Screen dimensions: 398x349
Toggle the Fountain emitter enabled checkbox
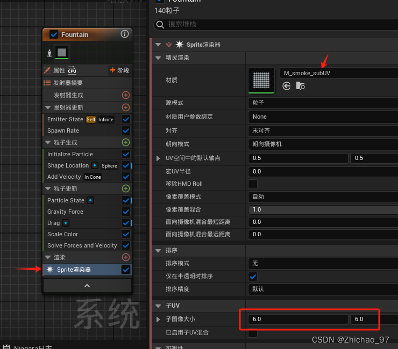tap(54, 34)
